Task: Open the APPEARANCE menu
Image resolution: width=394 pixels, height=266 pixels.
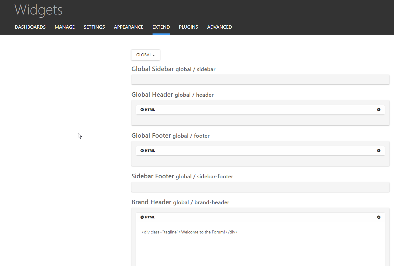Action: pos(128,27)
